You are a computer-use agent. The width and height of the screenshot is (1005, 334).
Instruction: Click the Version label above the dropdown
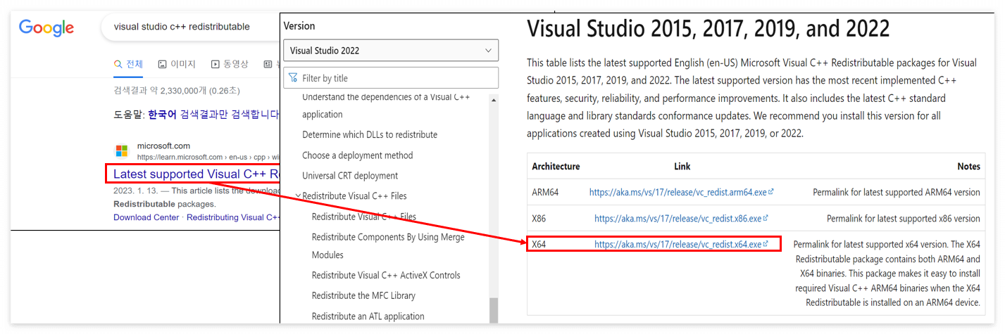click(299, 25)
